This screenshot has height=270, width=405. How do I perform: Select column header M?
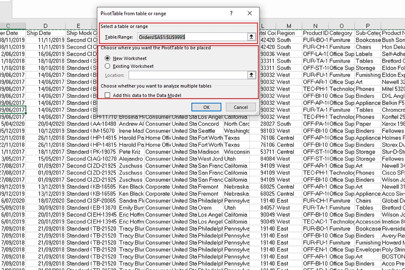(x=289, y=26)
